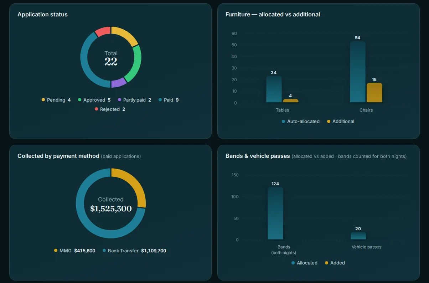Click the Approved legend entry

pyautogui.click(x=94, y=100)
